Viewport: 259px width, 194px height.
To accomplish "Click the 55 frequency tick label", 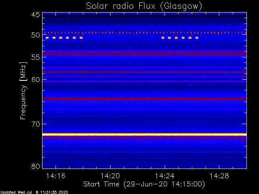I will click(36, 57).
